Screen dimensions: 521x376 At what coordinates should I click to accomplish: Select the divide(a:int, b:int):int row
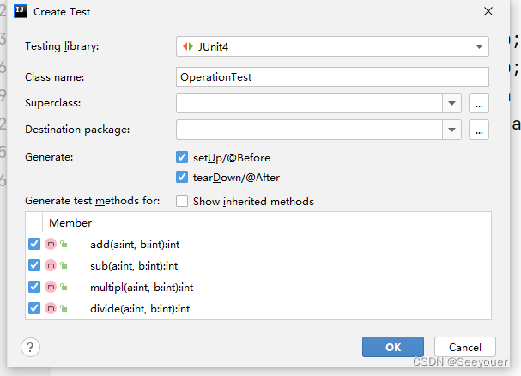tap(258, 309)
